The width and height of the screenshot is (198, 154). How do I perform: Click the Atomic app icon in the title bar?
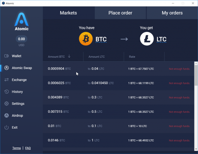pyautogui.click(x=3, y=3)
